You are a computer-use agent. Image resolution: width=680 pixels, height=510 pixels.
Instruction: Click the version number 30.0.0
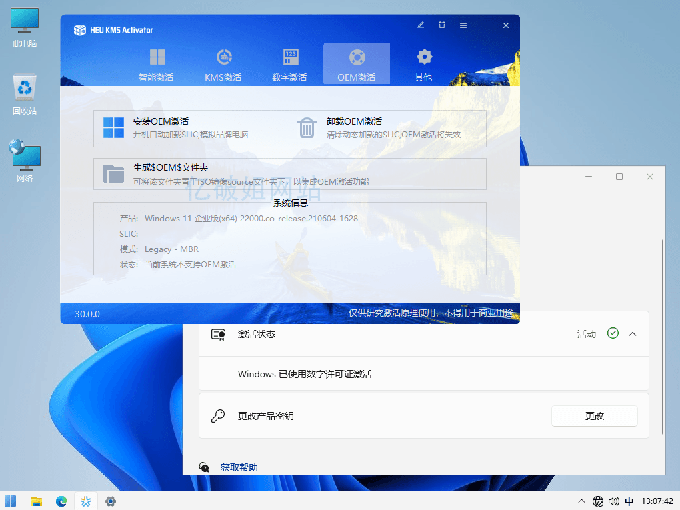(x=87, y=314)
